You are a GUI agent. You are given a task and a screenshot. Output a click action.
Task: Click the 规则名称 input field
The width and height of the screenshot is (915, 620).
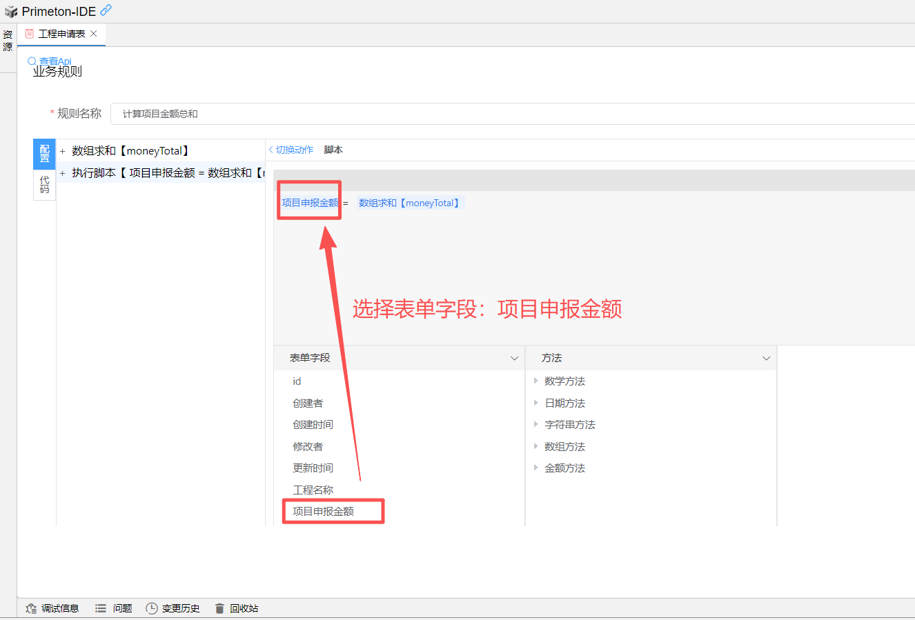tap(511, 114)
